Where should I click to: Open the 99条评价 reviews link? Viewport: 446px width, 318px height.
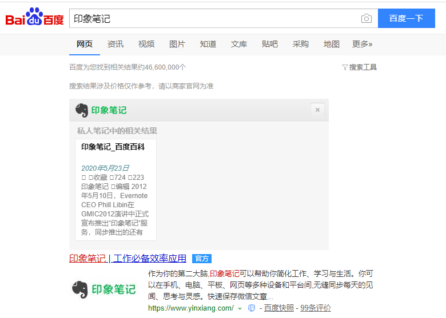click(x=316, y=308)
